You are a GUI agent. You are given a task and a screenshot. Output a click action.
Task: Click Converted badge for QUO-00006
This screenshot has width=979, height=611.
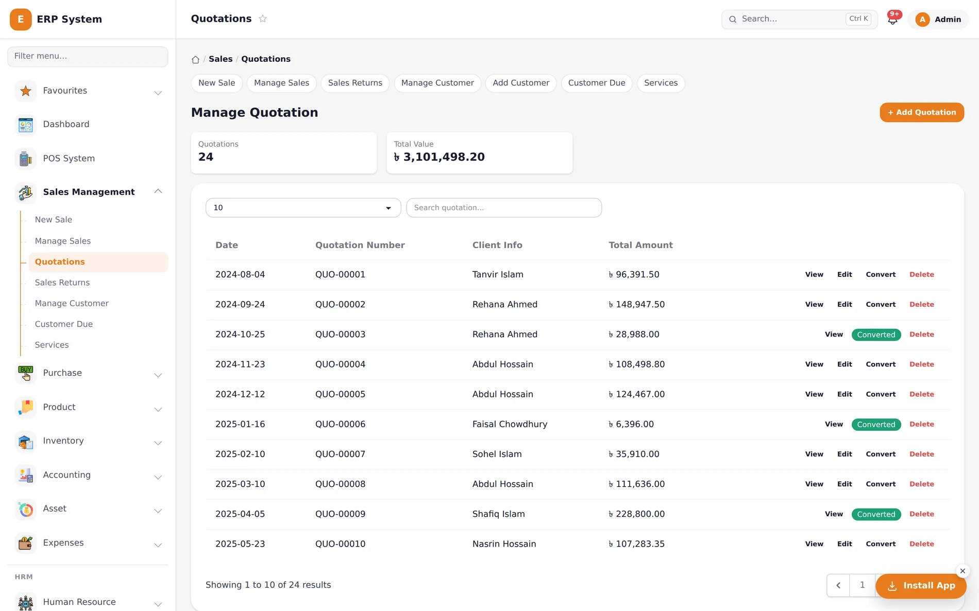tap(876, 425)
